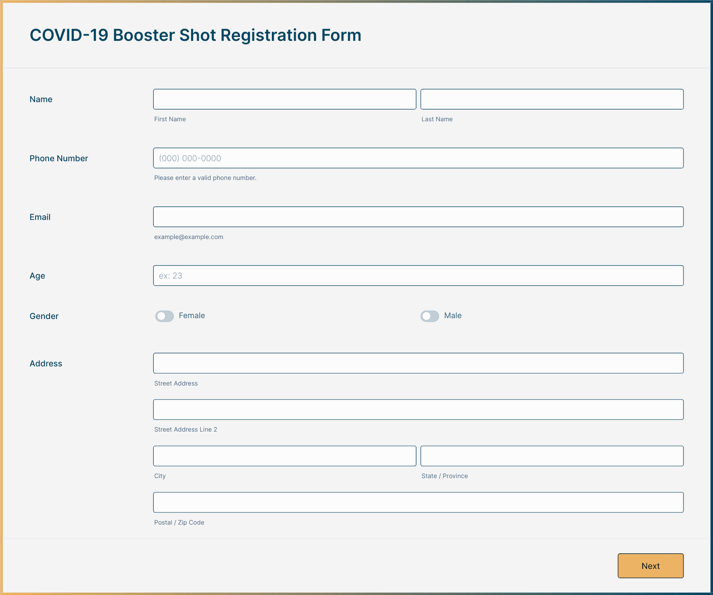The image size is (713, 595).
Task: Click the Address section label
Action: (46, 364)
